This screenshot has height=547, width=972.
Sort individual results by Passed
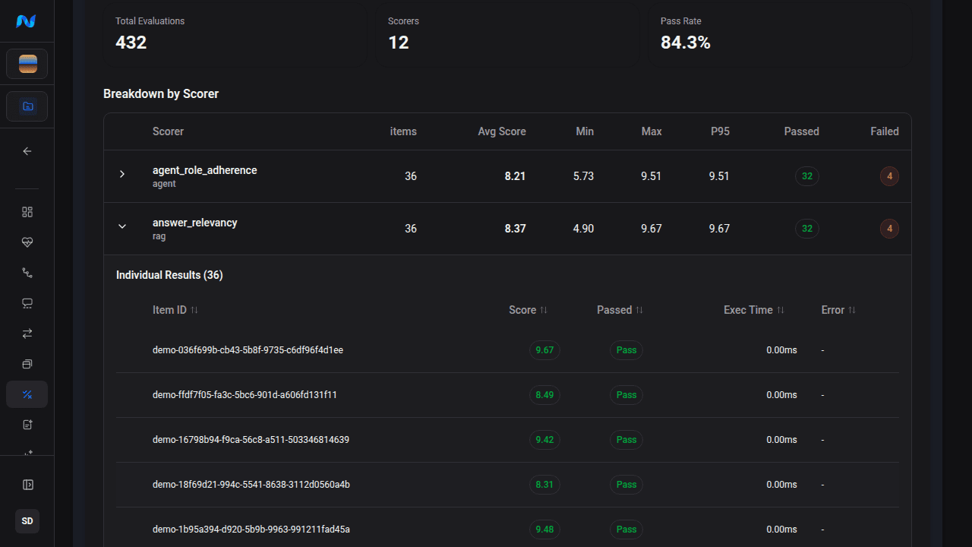[620, 310]
